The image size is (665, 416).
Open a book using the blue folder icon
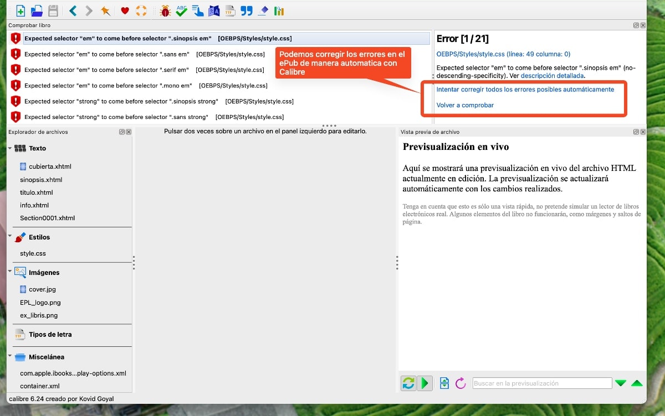click(x=35, y=11)
